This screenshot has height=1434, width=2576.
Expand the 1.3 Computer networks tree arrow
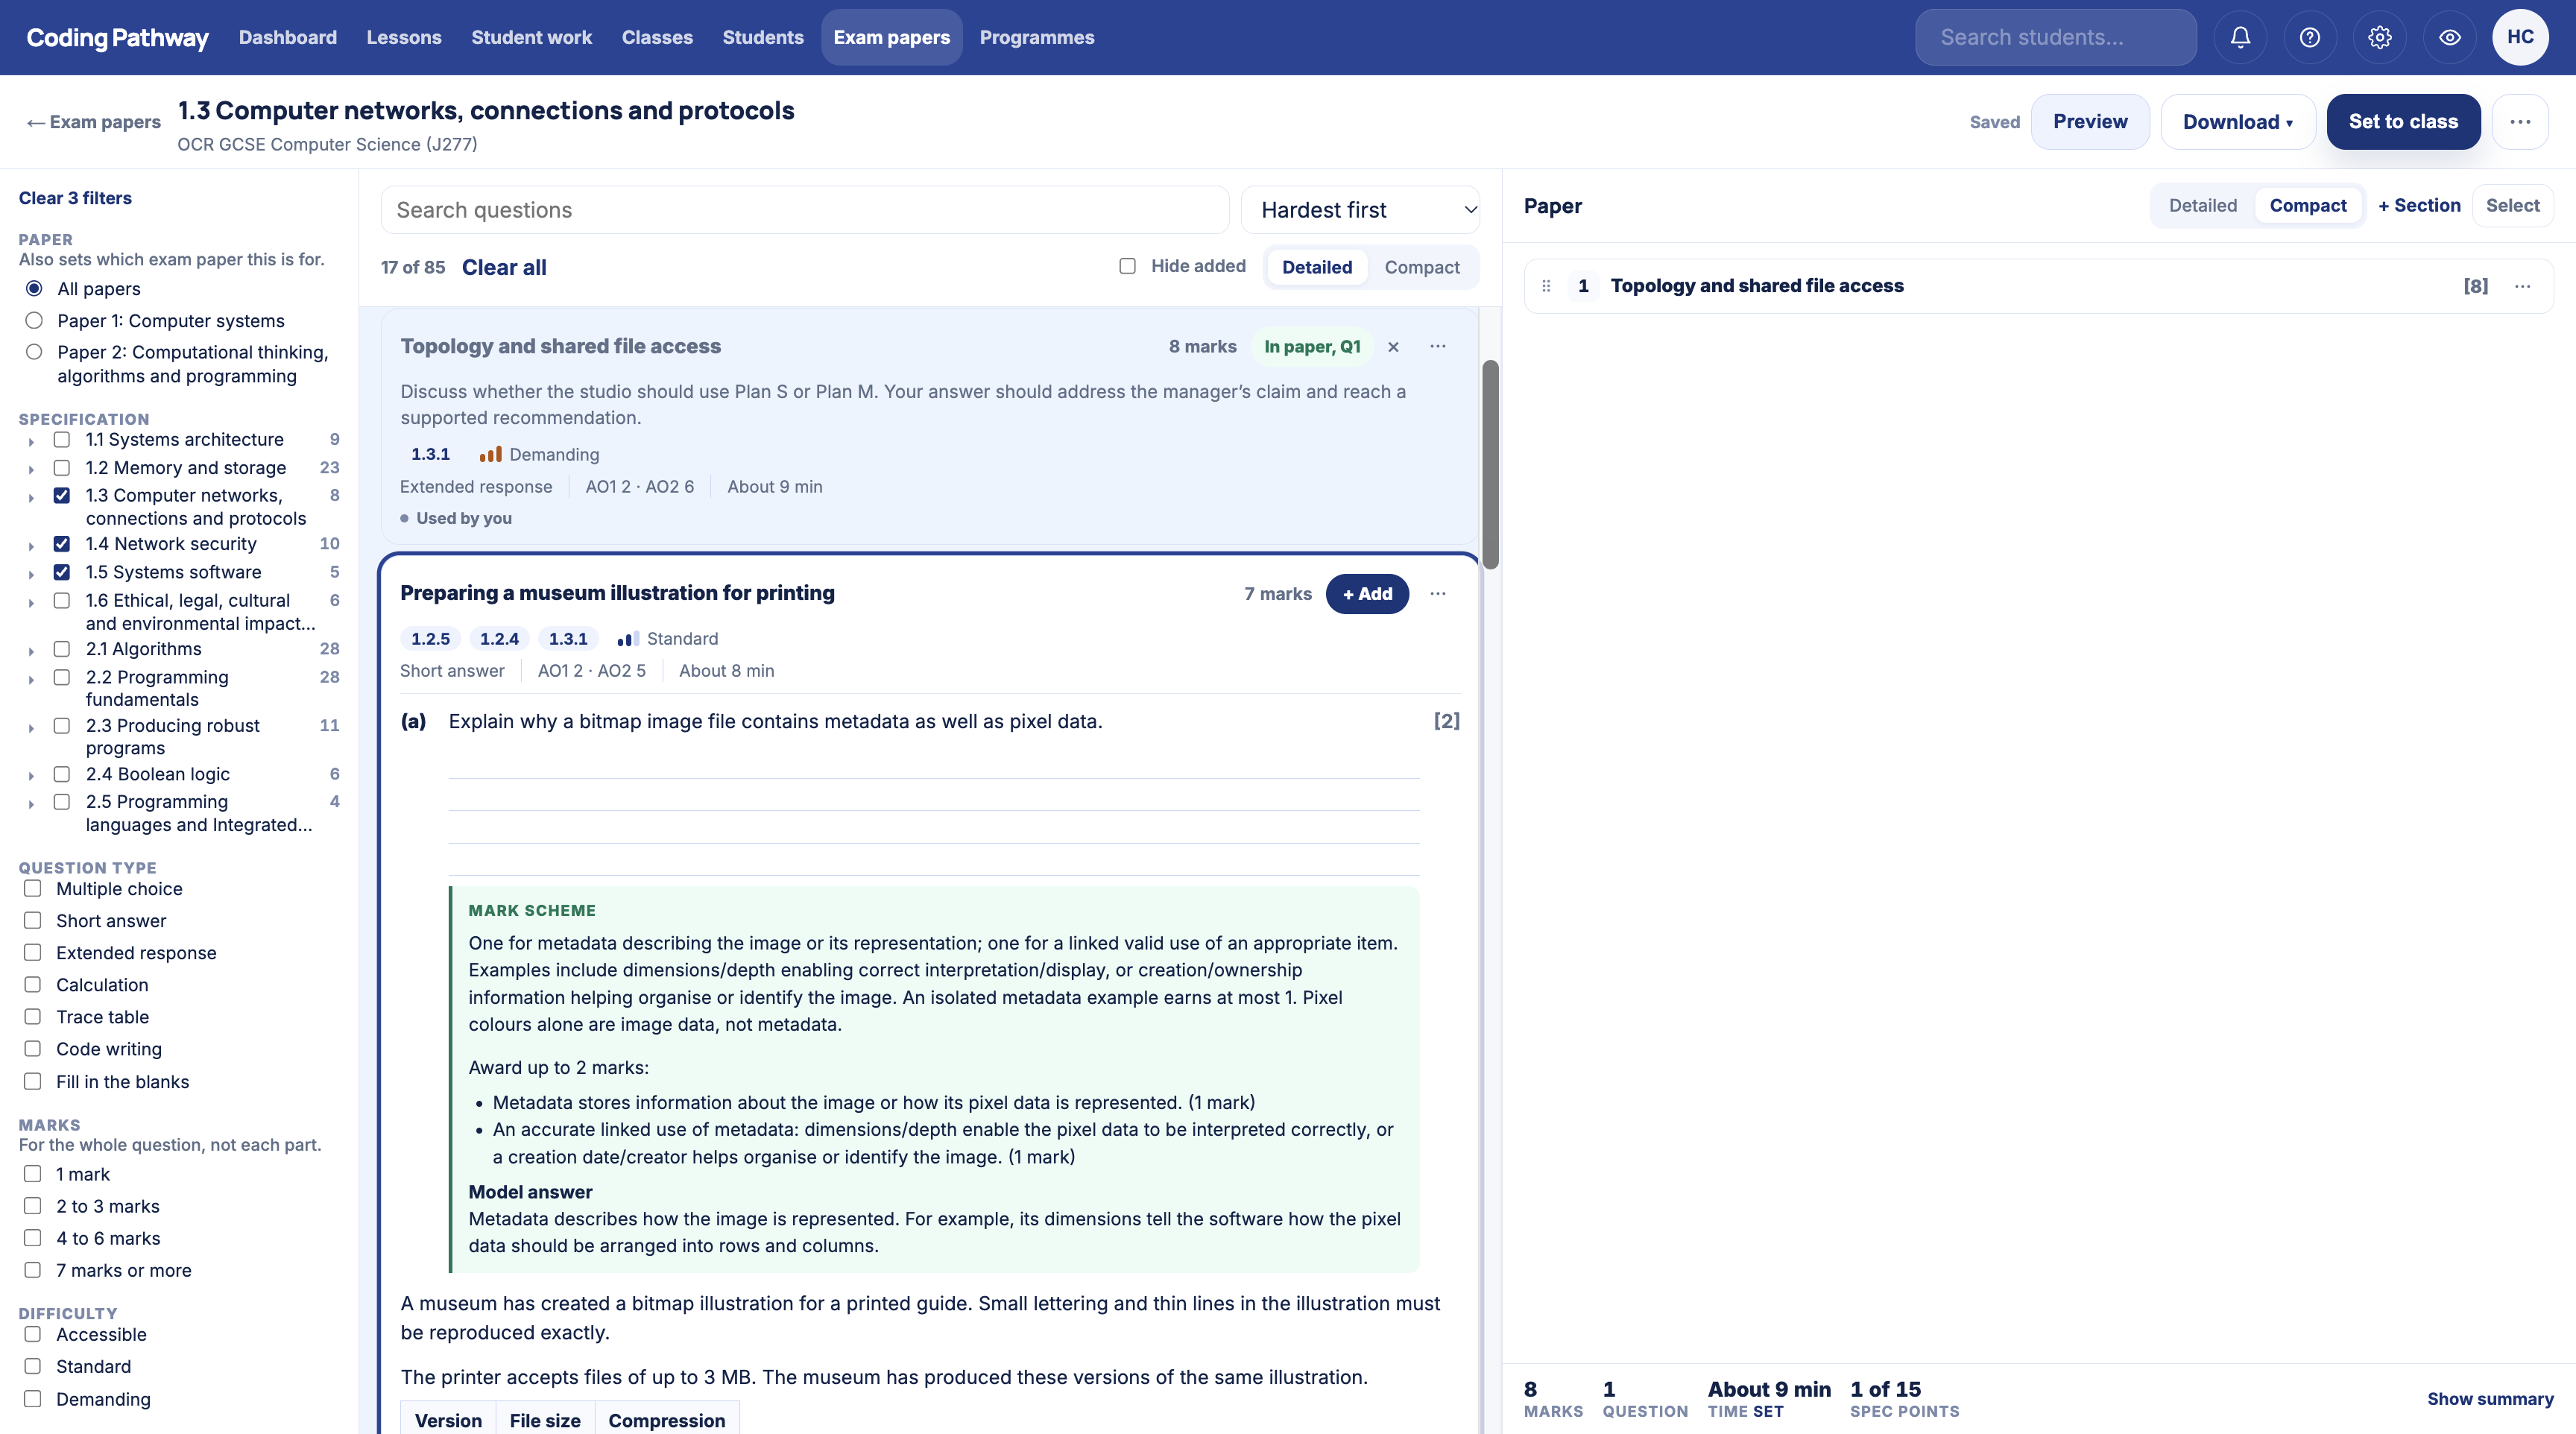point(31,497)
